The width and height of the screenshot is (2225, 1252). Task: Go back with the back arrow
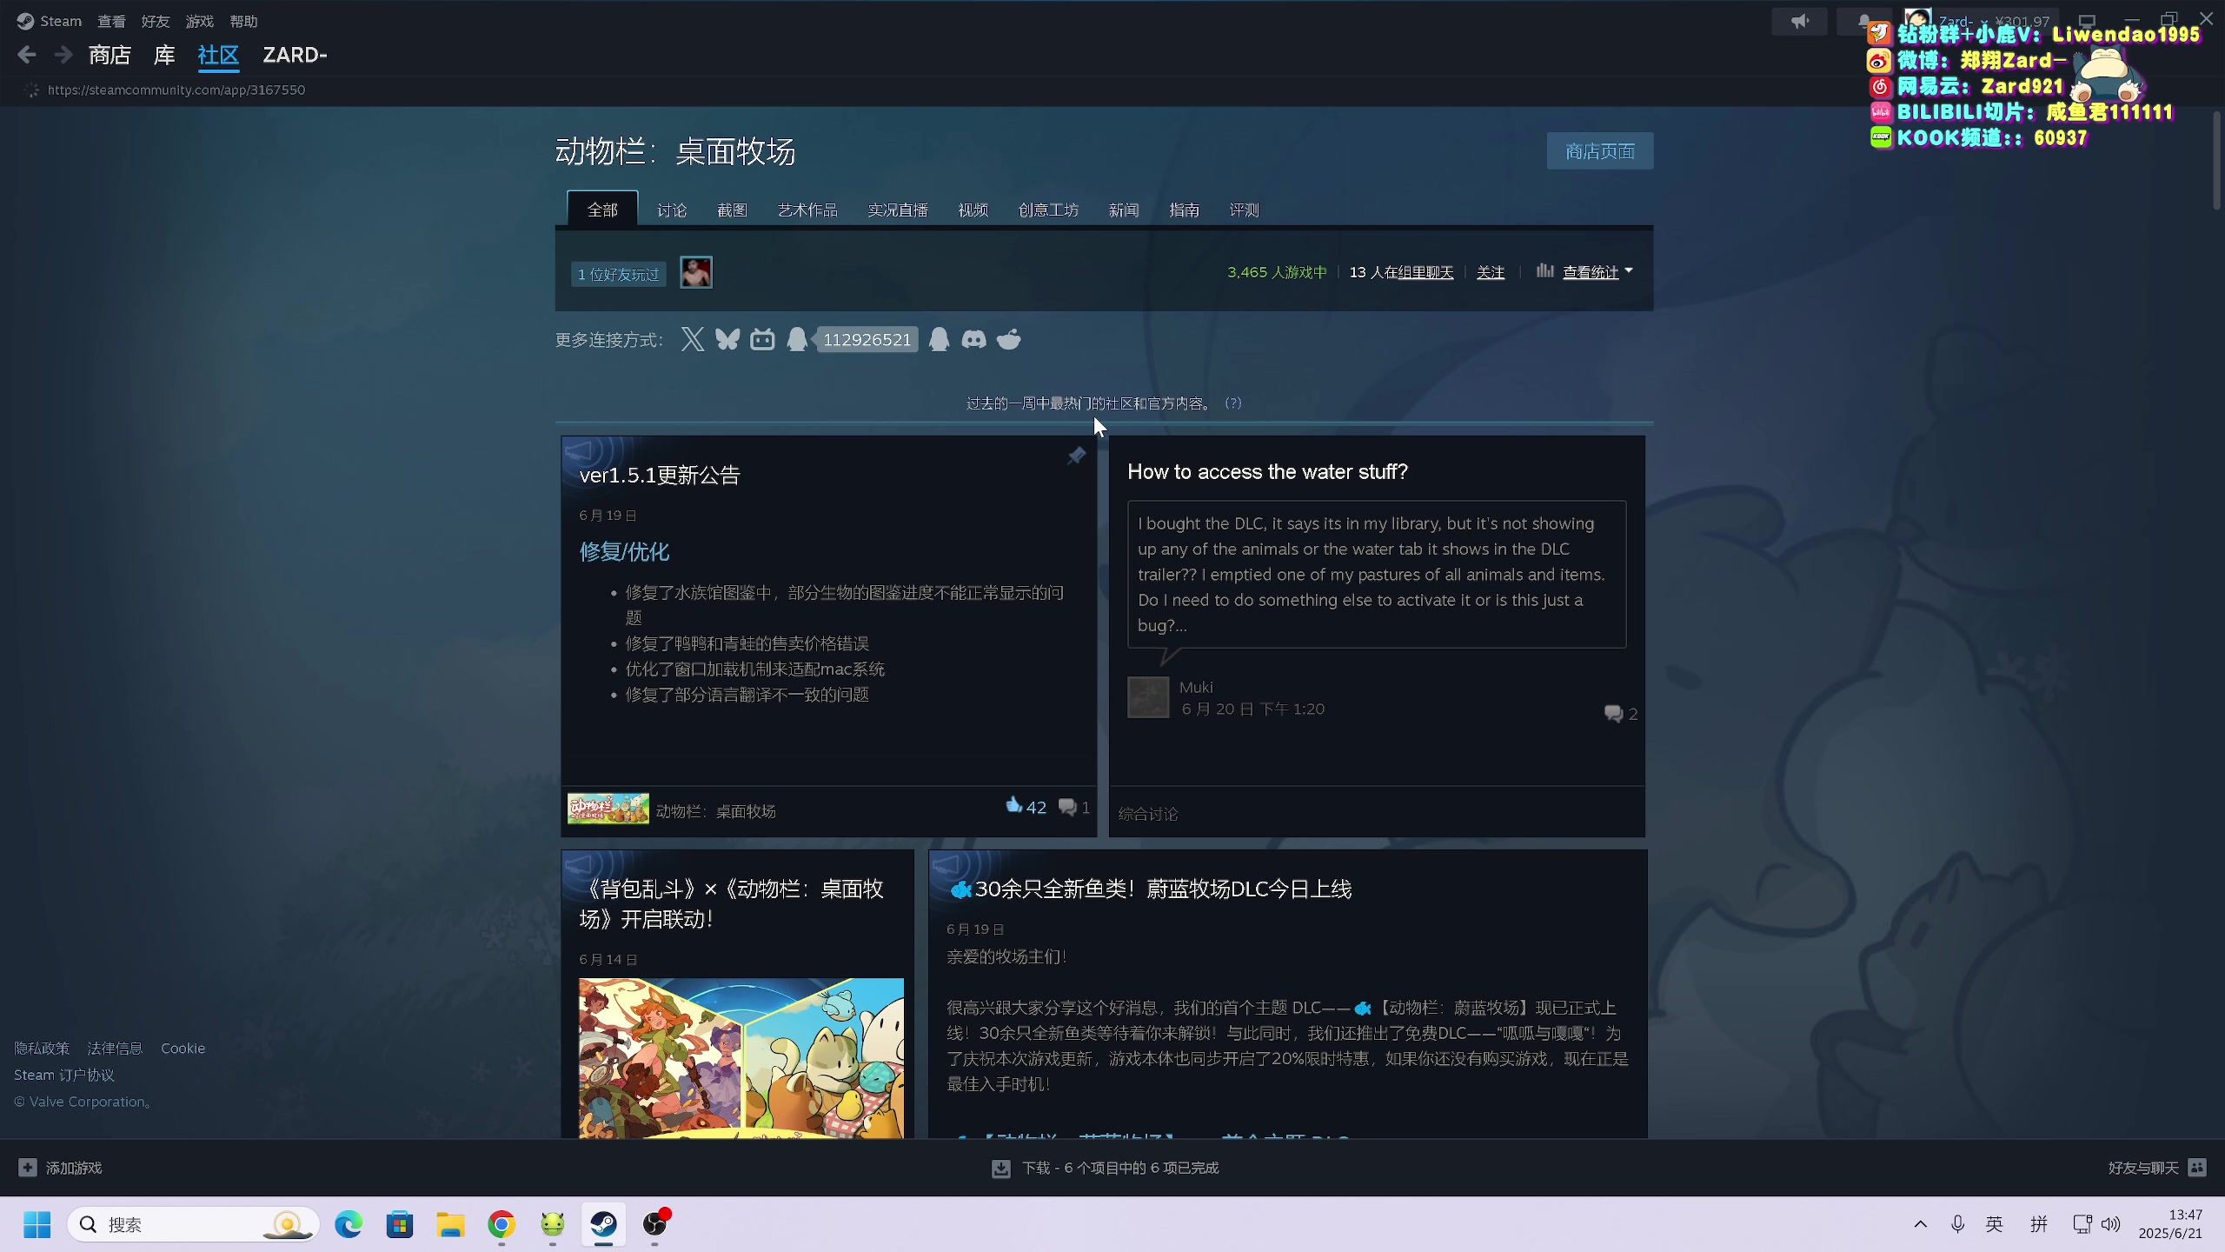27,55
